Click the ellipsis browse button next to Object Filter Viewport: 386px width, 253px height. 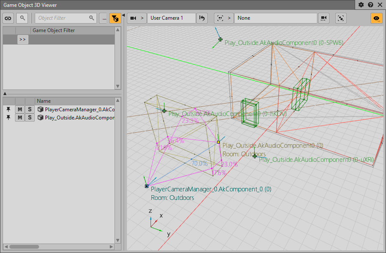coord(104,18)
